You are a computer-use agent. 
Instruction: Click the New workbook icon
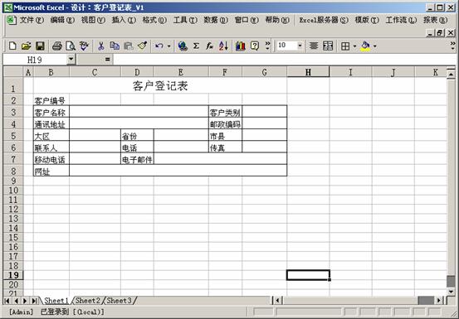tap(12, 46)
